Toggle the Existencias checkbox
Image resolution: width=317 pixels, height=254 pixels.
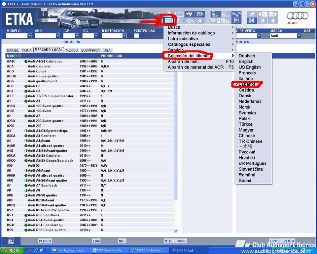tap(136, 36)
